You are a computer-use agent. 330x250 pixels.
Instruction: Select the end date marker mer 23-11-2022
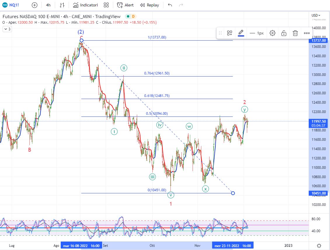point(233,246)
